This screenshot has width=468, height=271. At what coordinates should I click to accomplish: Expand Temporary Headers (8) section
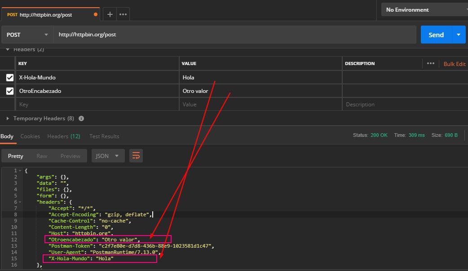tap(8, 118)
